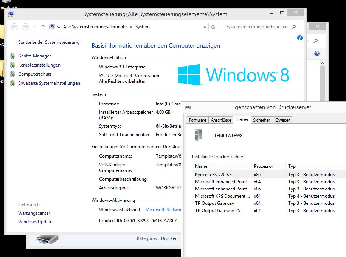Open Startseite der Systemsteuerung link

49,42
